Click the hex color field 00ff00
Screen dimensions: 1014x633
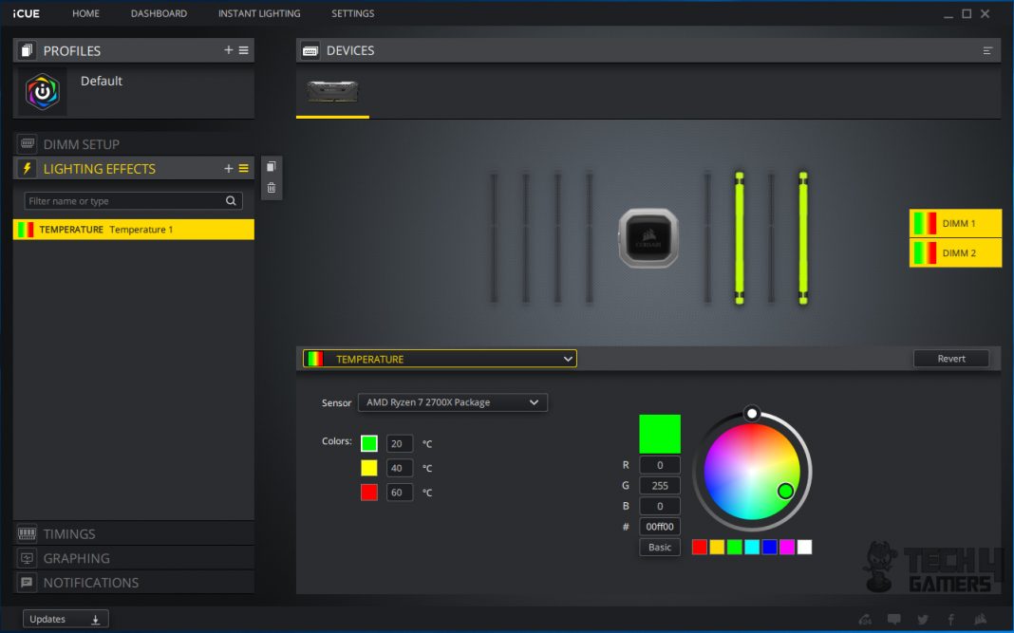pos(660,527)
